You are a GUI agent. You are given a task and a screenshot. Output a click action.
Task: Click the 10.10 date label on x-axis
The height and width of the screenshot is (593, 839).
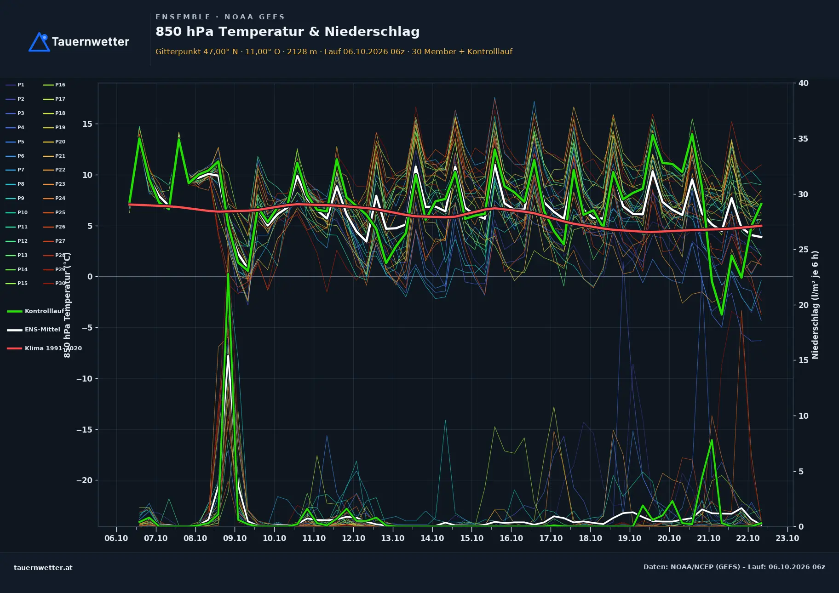click(275, 538)
